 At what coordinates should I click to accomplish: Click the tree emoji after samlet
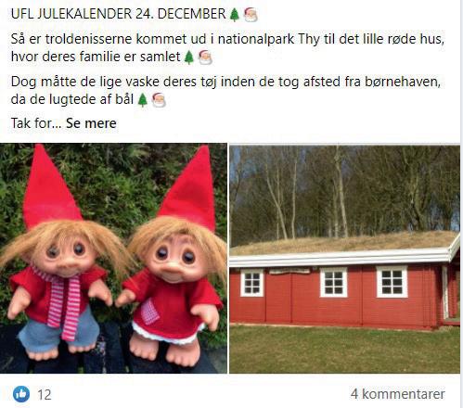189,57
